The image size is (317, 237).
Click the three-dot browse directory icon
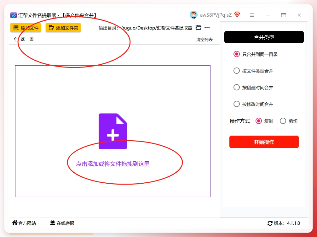tap(207, 28)
